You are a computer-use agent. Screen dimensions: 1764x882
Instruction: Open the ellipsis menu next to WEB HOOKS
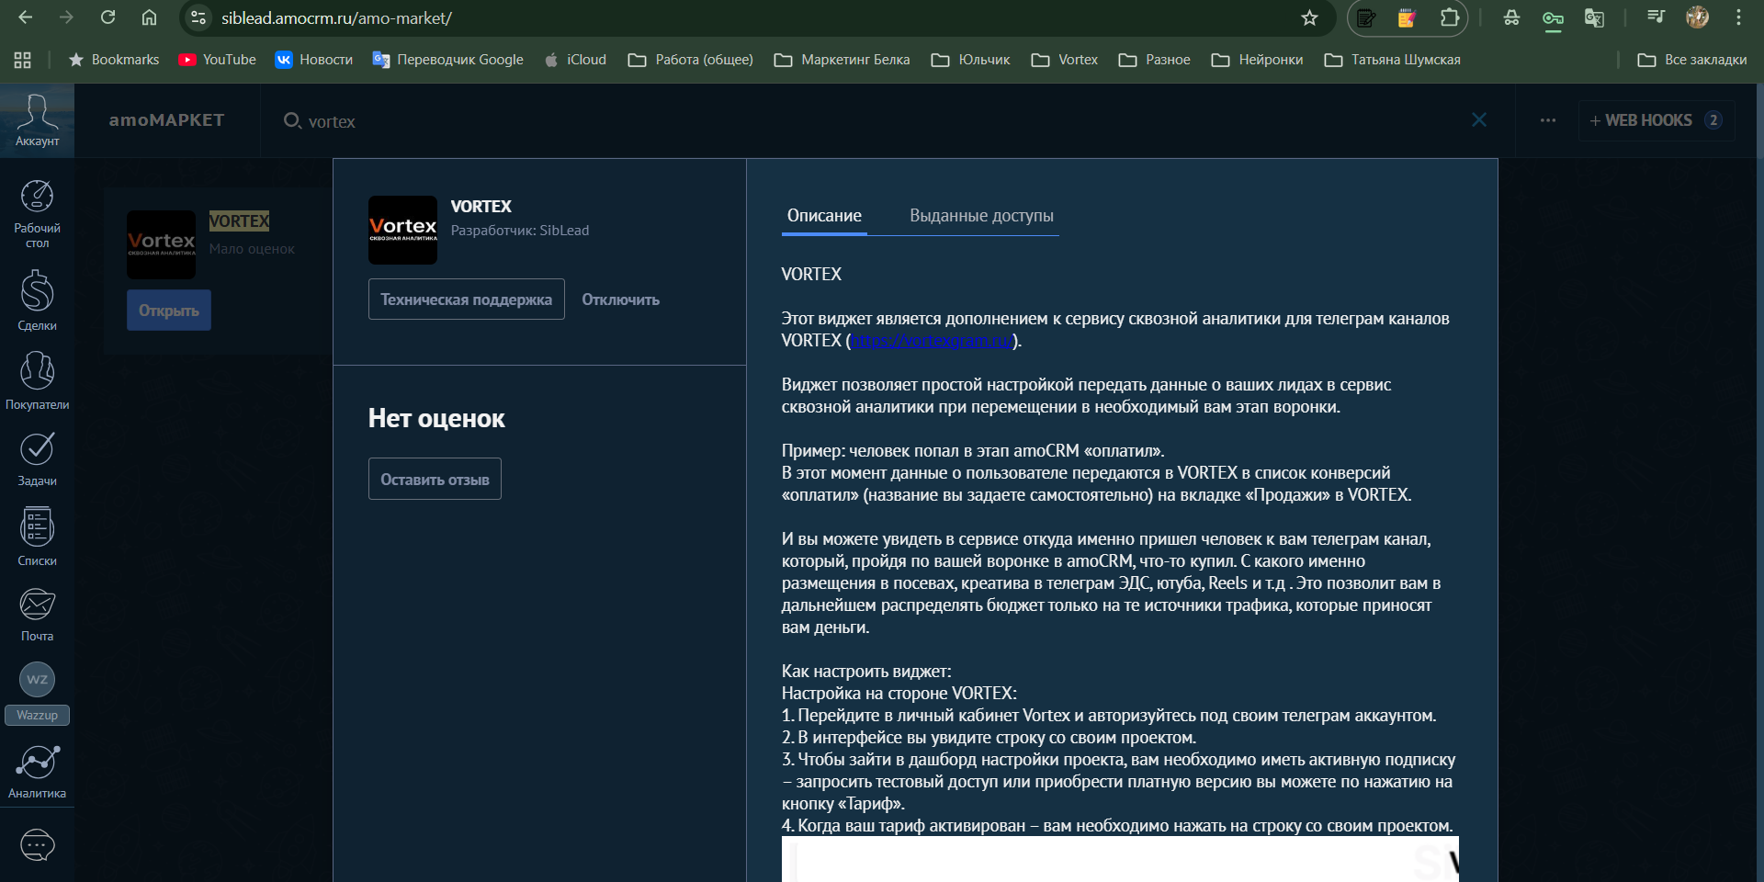(x=1547, y=120)
